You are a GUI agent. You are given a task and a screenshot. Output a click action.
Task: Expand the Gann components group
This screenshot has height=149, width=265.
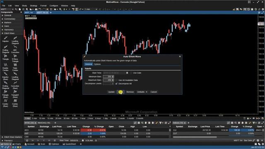[x=2, y=26]
